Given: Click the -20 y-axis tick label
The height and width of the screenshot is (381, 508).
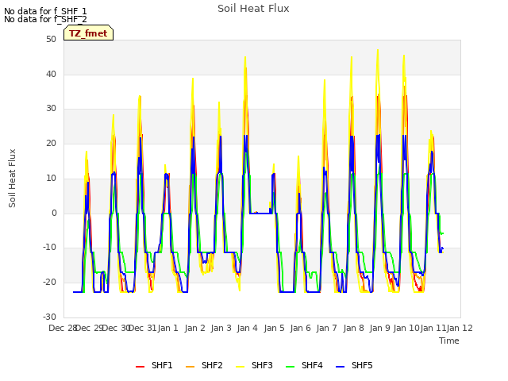Looking at the screenshot, I should pyautogui.click(x=49, y=283).
